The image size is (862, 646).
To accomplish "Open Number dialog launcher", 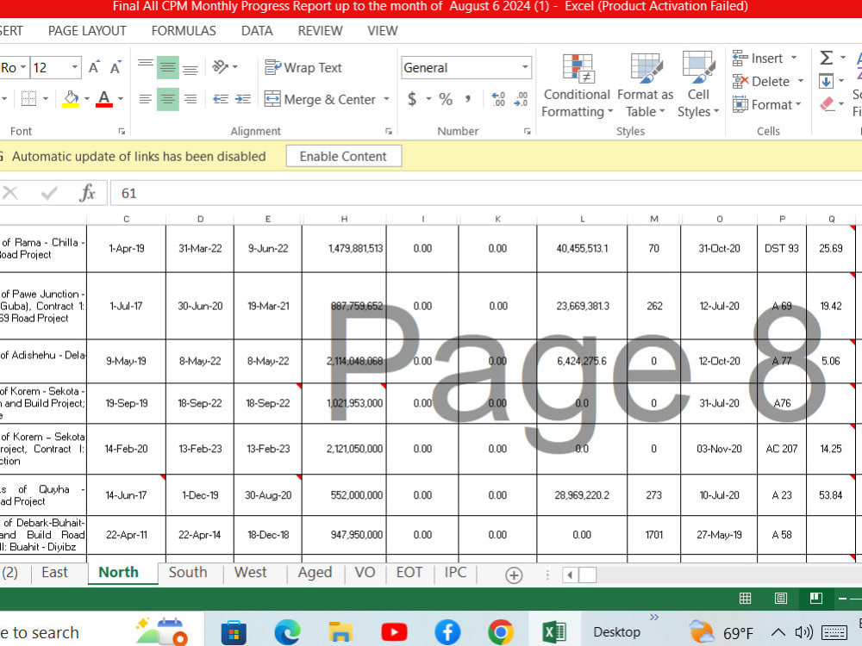I will [x=528, y=131].
